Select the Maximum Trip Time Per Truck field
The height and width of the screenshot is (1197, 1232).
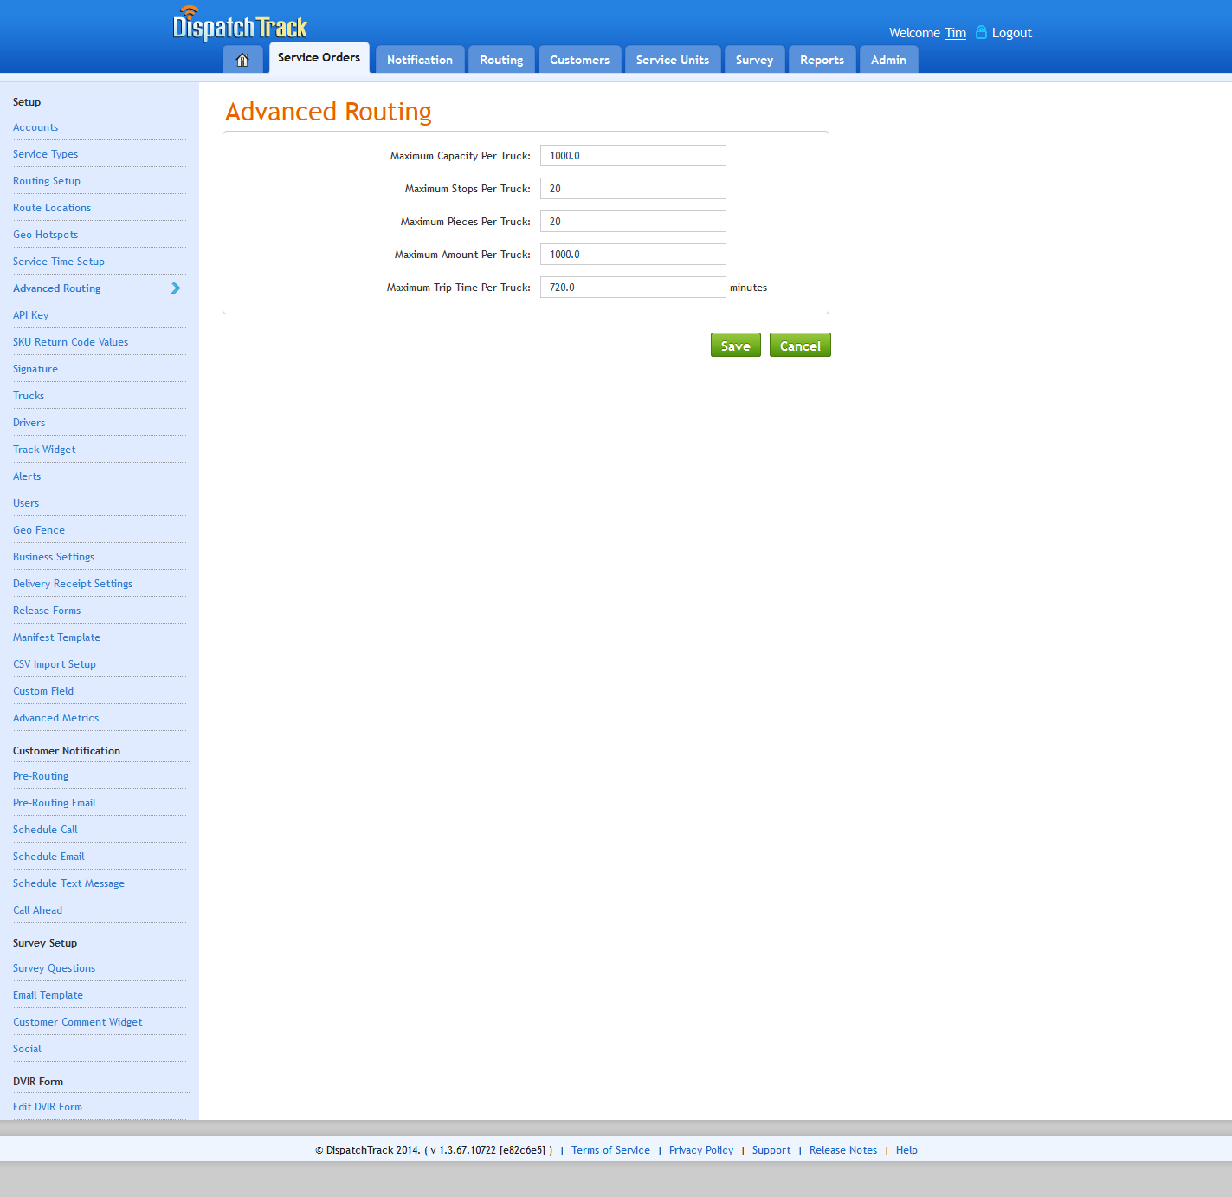tap(633, 288)
